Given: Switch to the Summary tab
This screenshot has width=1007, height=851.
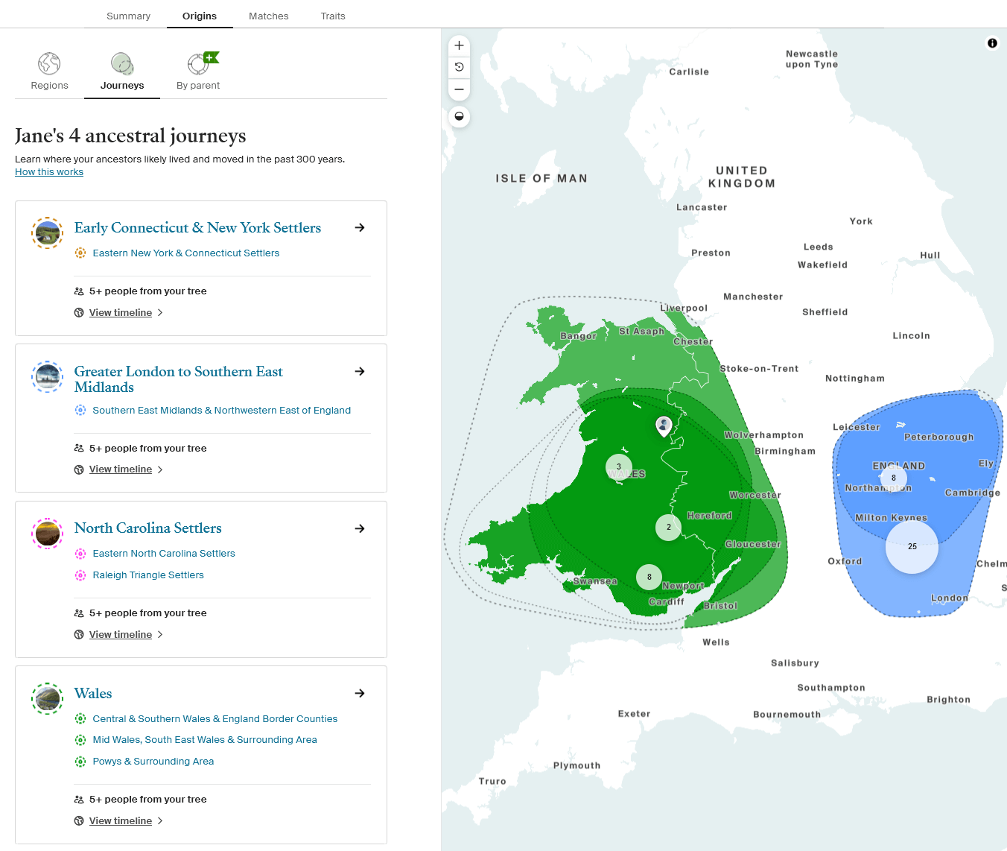Looking at the screenshot, I should (x=128, y=16).
